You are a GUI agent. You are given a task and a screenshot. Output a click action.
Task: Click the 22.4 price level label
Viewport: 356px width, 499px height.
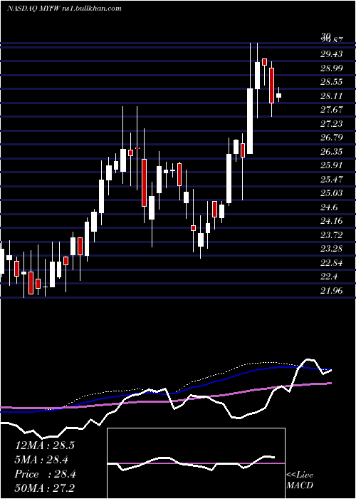(329, 277)
